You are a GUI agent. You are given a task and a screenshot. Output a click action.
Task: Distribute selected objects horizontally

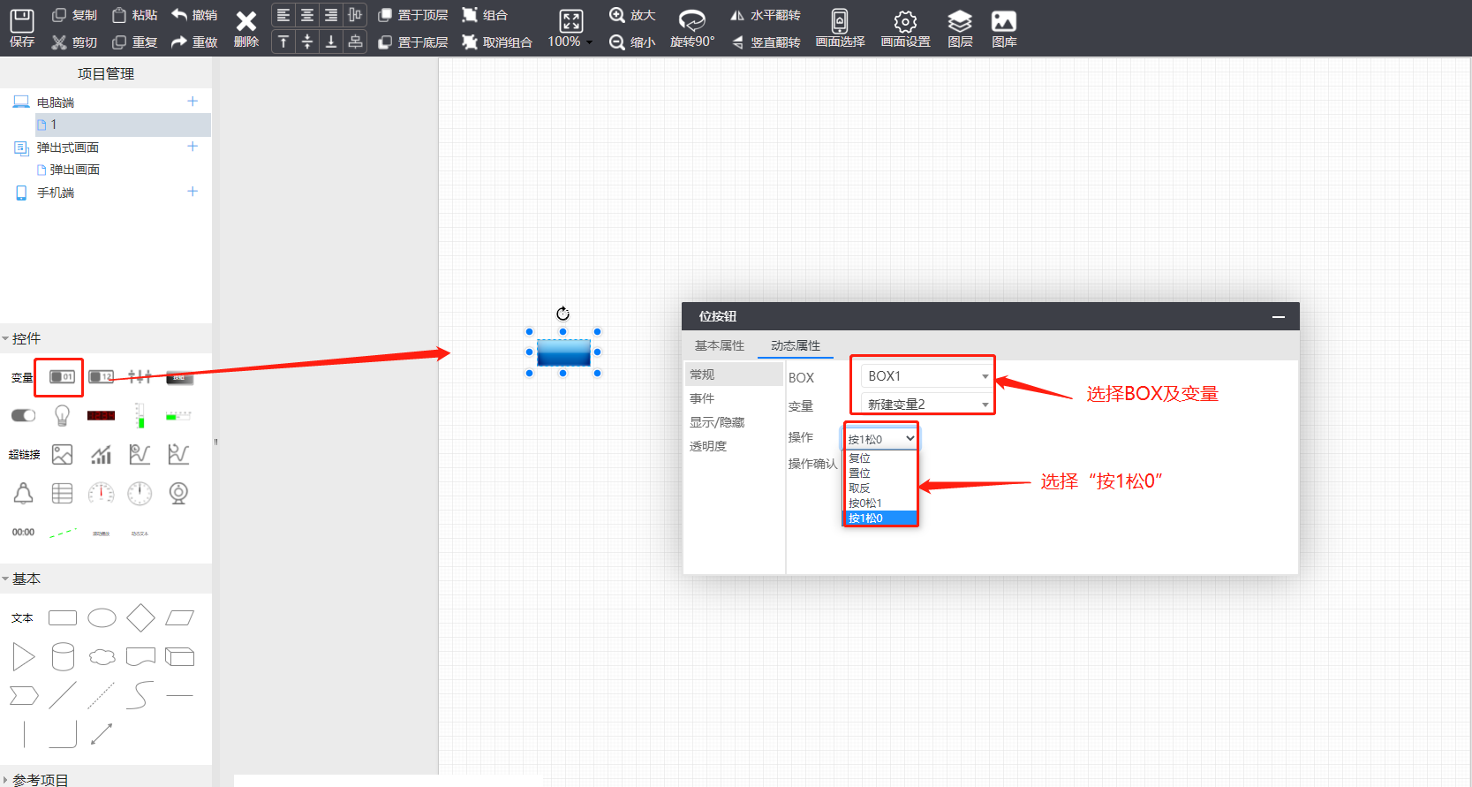click(x=355, y=15)
